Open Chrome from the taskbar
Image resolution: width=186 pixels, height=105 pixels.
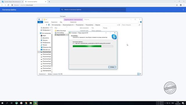[x=26, y=103]
